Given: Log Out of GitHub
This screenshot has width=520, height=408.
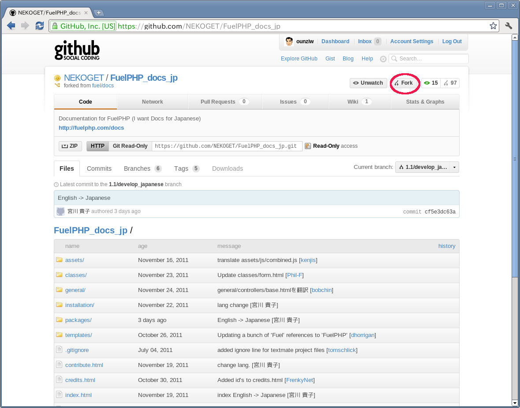Looking at the screenshot, I should [x=452, y=41].
